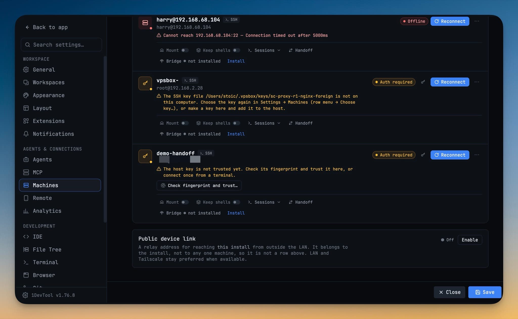
Task: Toggle the Mount switch for demo-handoff
Action: pos(185,202)
